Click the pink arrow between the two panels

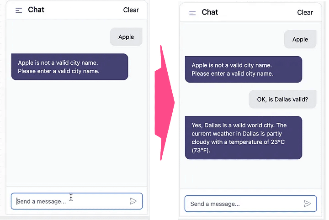(x=164, y=103)
